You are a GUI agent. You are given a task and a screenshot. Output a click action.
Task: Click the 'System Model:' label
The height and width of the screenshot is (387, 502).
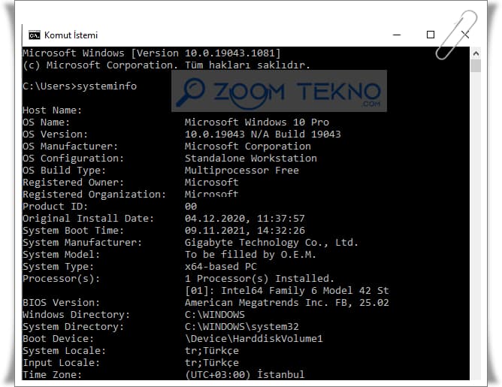point(61,255)
